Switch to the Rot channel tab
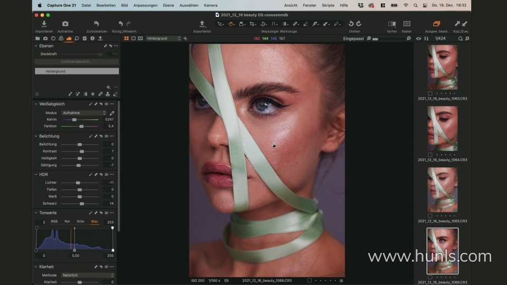The width and height of the screenshot is (507, 285). coord(67,222)
